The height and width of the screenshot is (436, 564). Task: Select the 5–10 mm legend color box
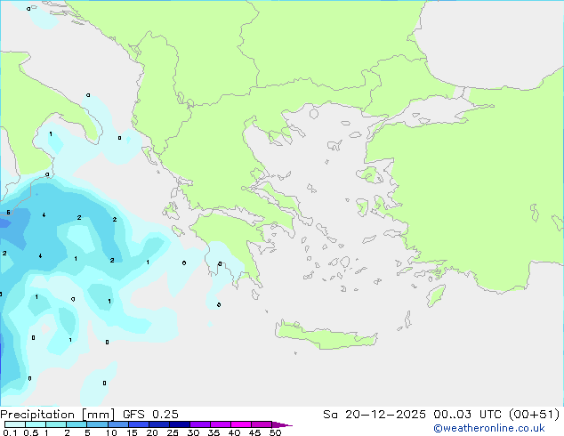[97, 424]
